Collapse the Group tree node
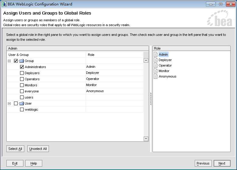The height and width of the screenshot is (170, 237). pos(9,61)
